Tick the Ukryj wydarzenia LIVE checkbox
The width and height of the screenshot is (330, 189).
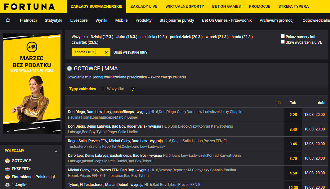[x=283, y=42]
